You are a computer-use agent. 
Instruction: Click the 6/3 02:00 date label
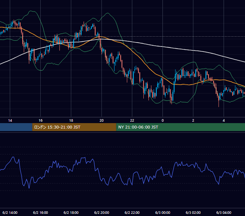pyautogui.click(x=193, y=212)
